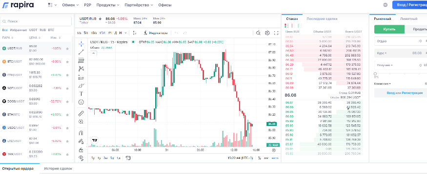The height and width of the screenshot is (176, 427).
Task: Show bids-only orderbook view
Action: pos(300,26)
